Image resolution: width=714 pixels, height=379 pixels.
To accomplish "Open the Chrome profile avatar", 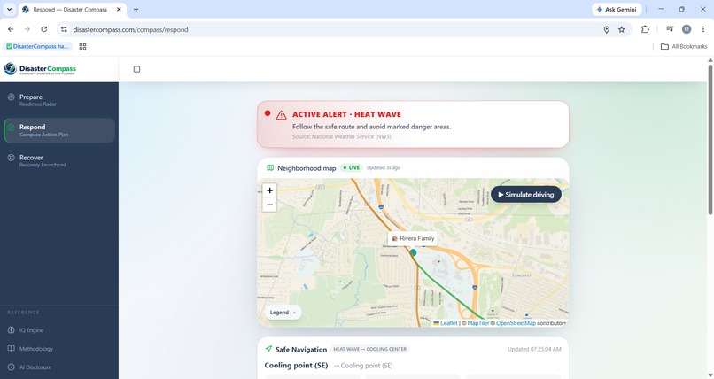I will click(x=687, y=29).
